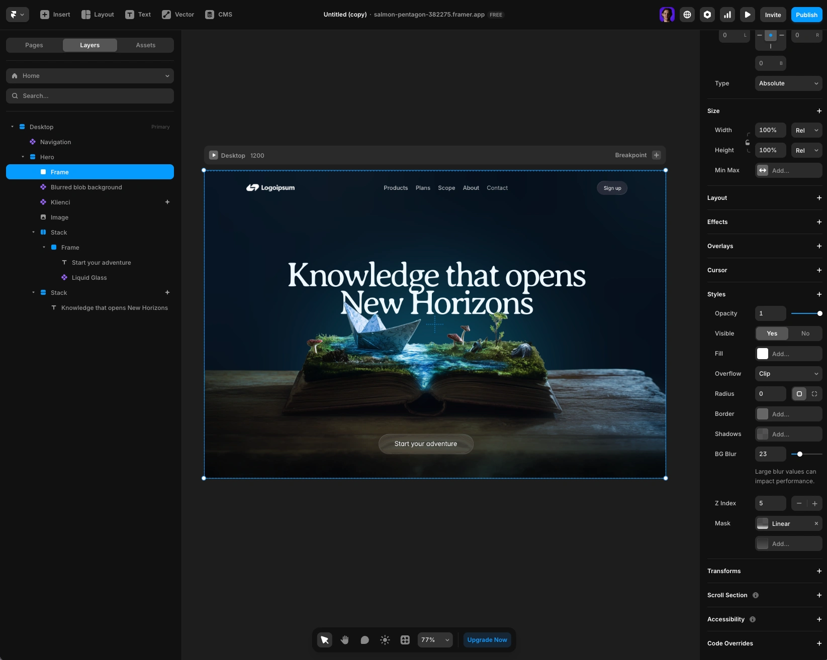The image size is (827, 660).
Task: Open the Overflow Clip dropdown
Action: 788,374
